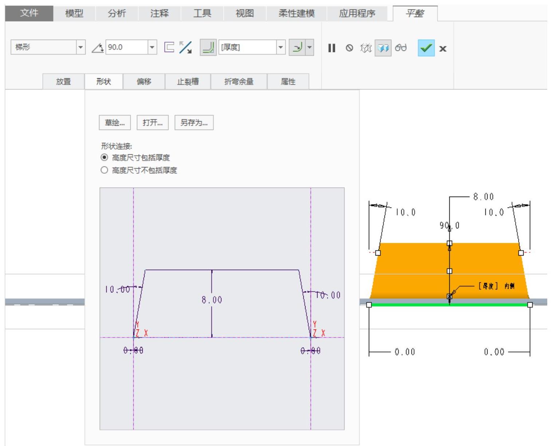The width and height of the screenshot is (556, 446).
Task: Click the 8.00 height dimension in sketch preview
Action: (212, 300)
